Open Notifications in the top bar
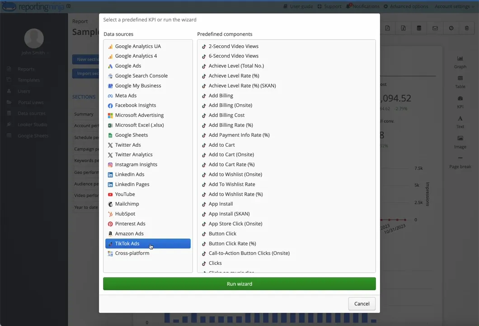Screen dimensions: 479x326 pos(362,6)
